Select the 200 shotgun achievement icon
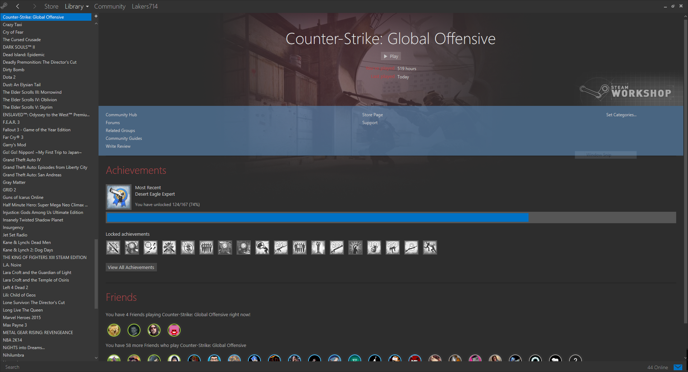 [x=337, y=248]
